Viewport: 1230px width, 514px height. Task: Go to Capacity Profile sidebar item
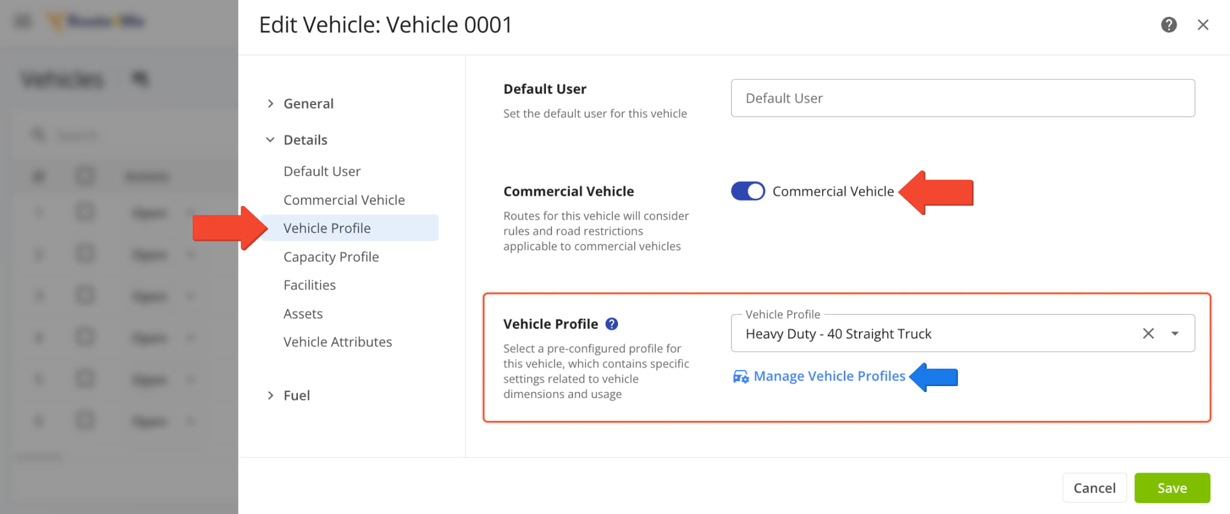click(x=331, y=257)
